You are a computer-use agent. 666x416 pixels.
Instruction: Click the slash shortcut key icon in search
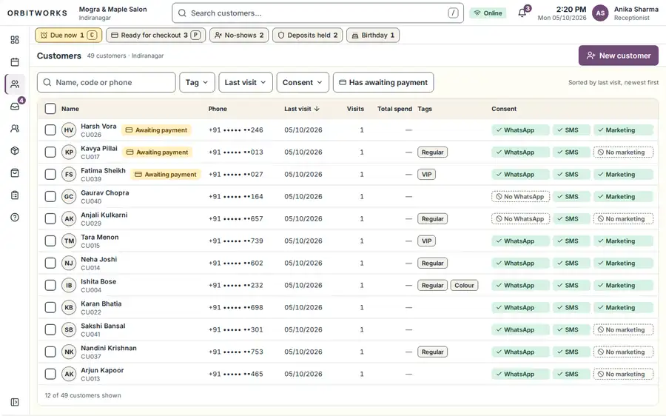(453, 13)
